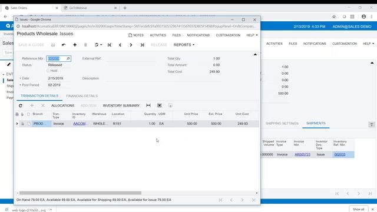Select the R1S1 location cell
This screenshot has width=377, height=212.
pos(121,124)
